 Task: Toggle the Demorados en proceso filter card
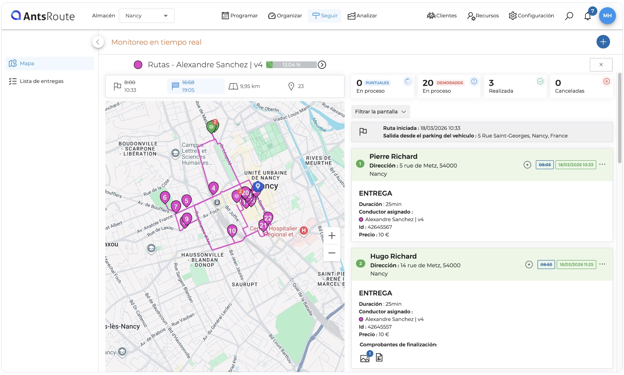449,86
